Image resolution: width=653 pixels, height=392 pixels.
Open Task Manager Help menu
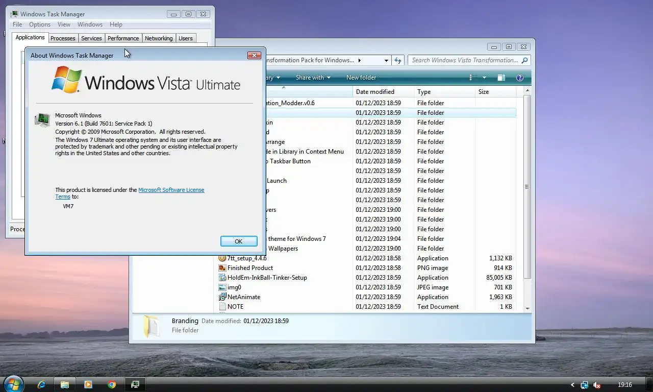click(x=116, y=24)
